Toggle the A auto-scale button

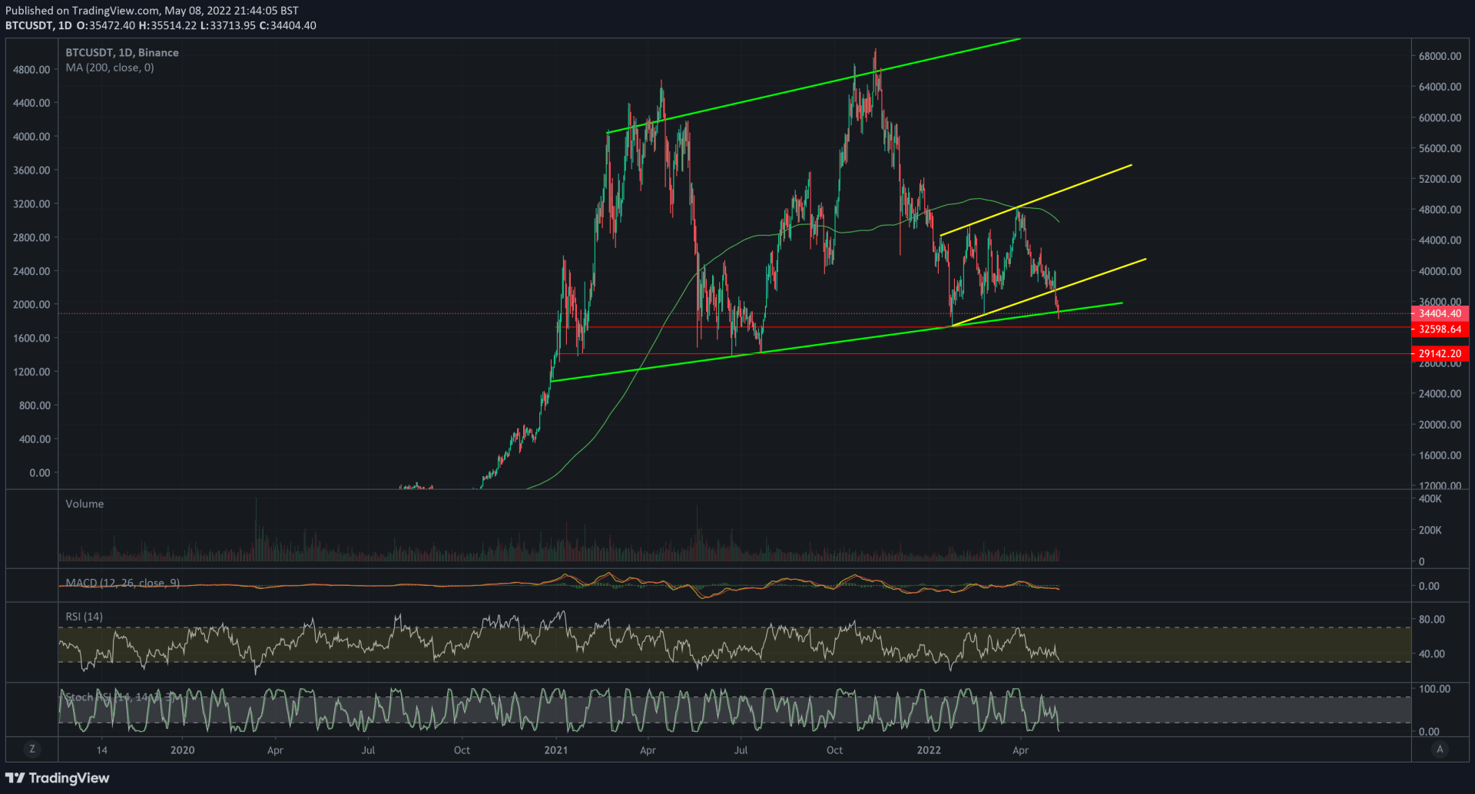[x=1440, y=749]
